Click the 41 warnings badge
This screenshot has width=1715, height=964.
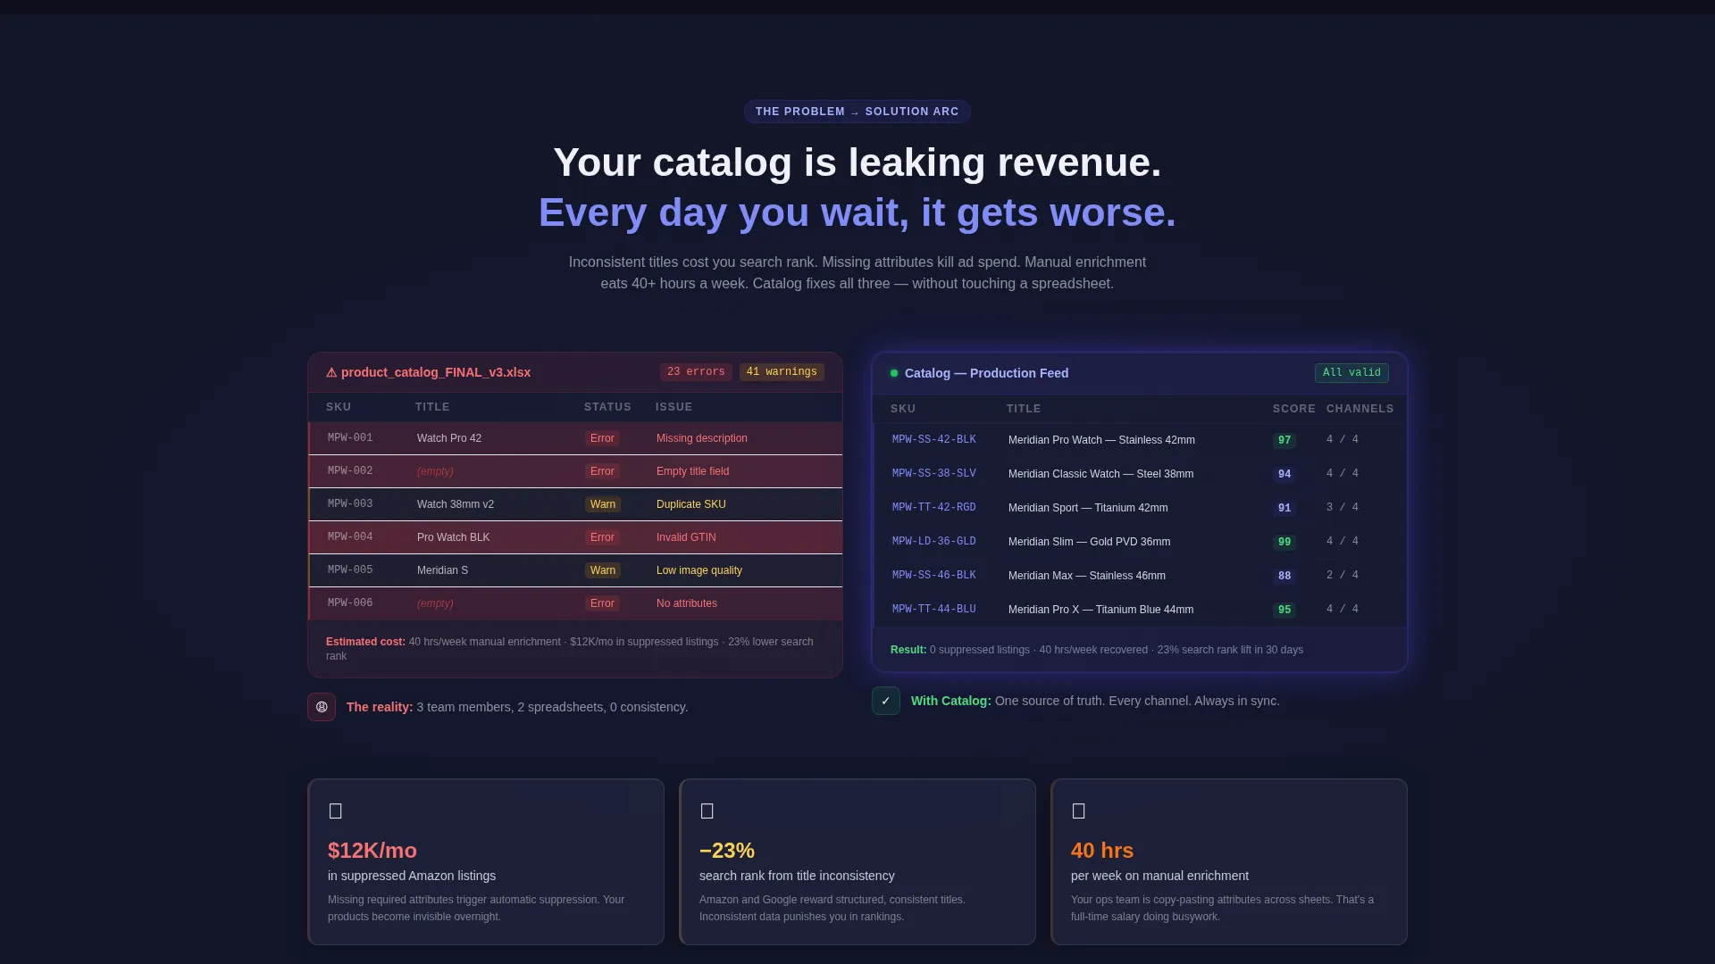(782, 372)
